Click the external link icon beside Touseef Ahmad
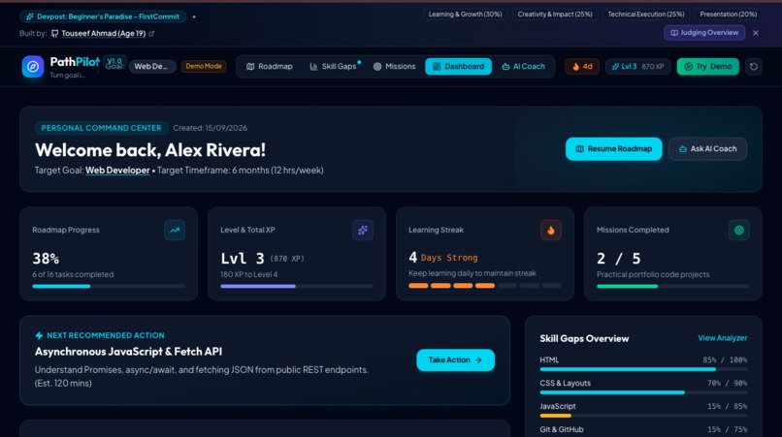Screen dimensions: 782x437 (151, 33)
